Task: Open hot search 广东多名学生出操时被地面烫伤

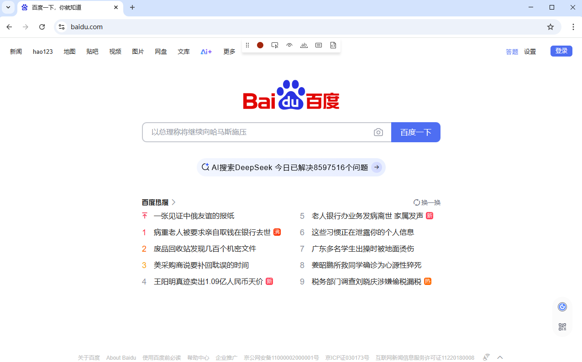Action: click(363, 248)
